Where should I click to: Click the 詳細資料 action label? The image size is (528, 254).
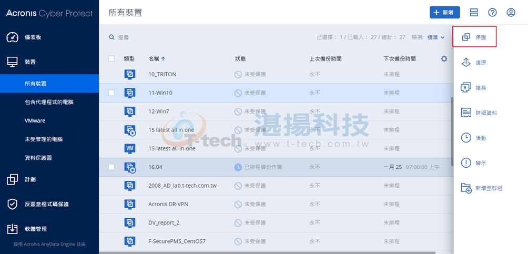click(486, 113)
